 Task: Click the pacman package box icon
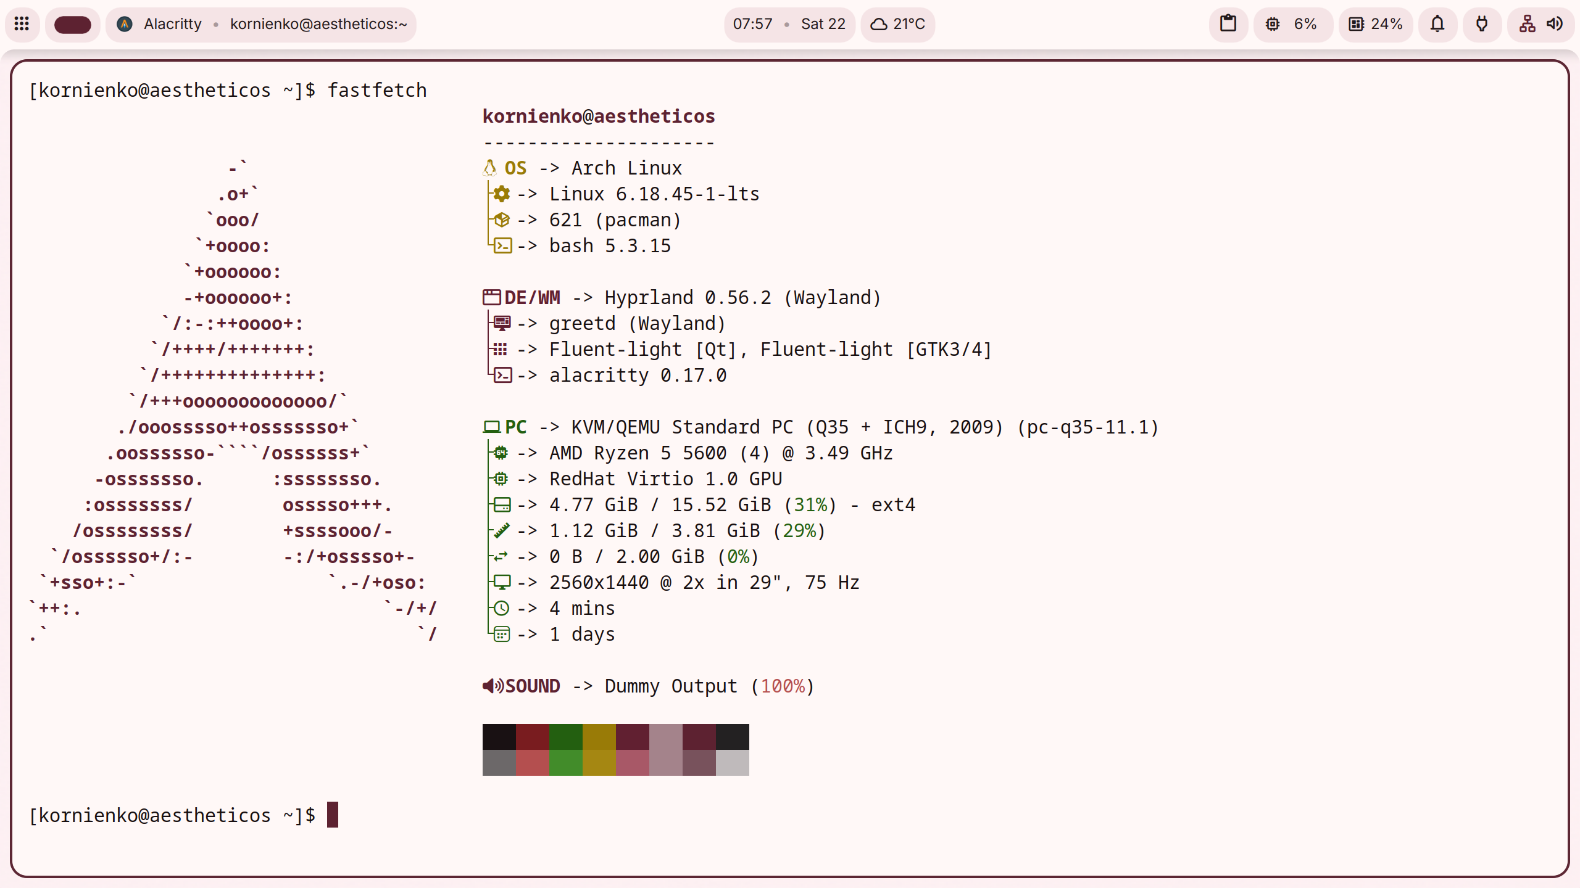click(502, 220)
